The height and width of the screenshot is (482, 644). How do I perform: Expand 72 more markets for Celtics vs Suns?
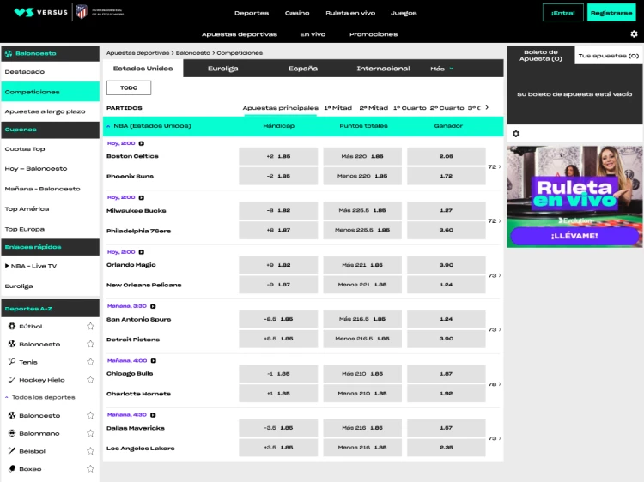(x=495, y=166)
